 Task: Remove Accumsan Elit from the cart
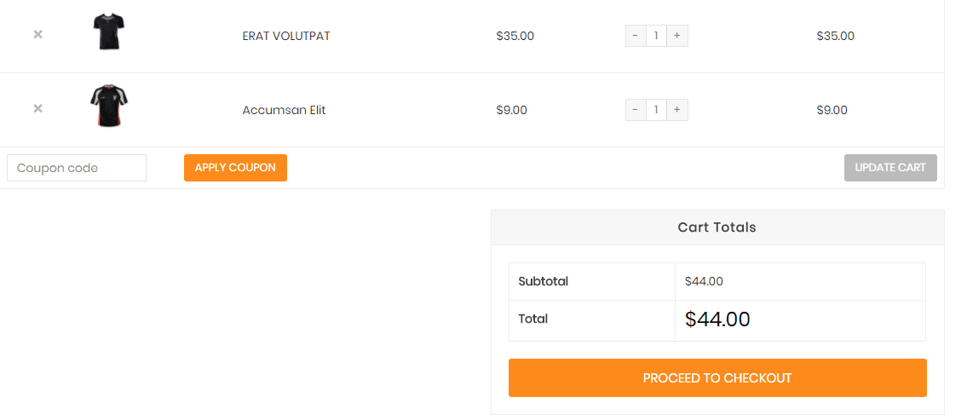pyautogui.click(x=37, y=108)
